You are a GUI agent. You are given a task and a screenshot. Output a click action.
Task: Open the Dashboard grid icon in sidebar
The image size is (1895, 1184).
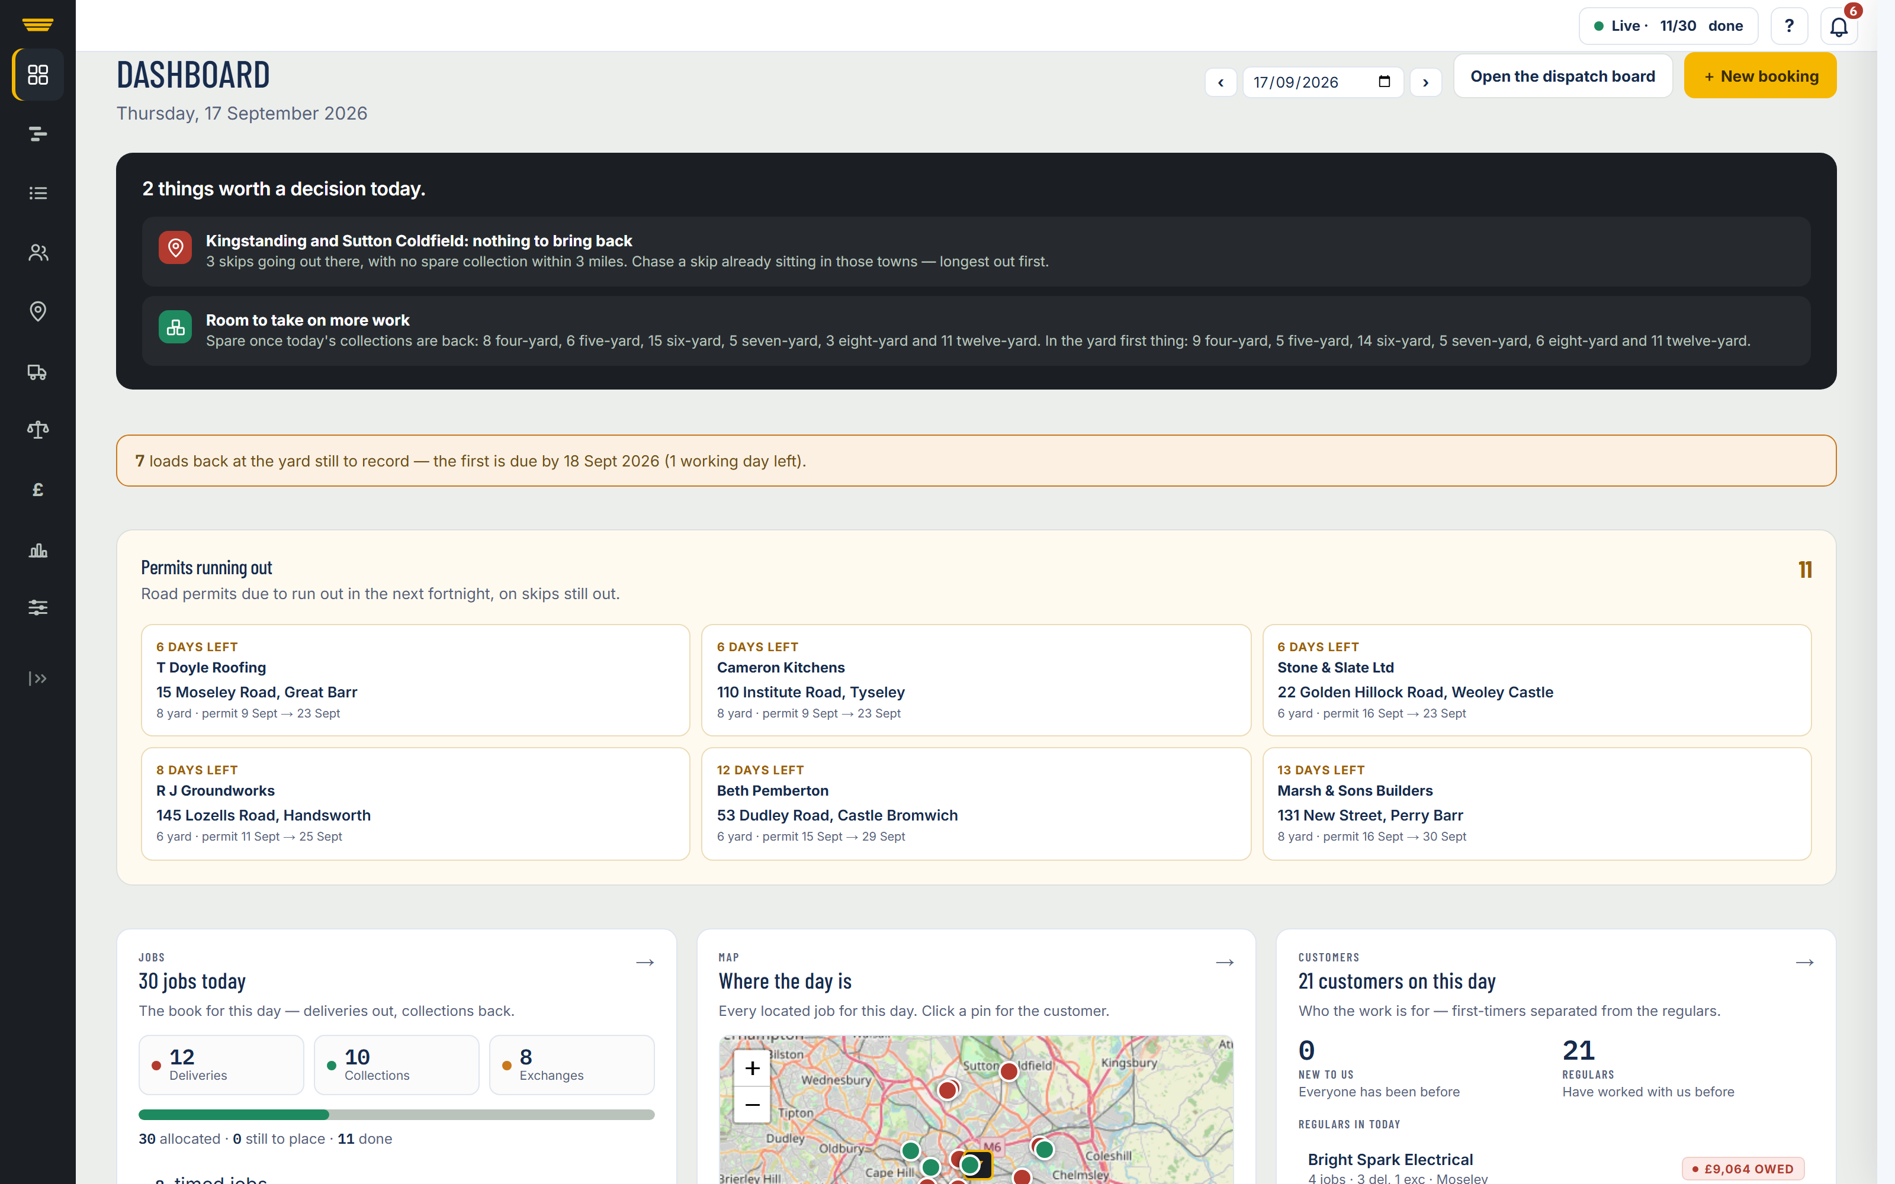tap(37, 75)
